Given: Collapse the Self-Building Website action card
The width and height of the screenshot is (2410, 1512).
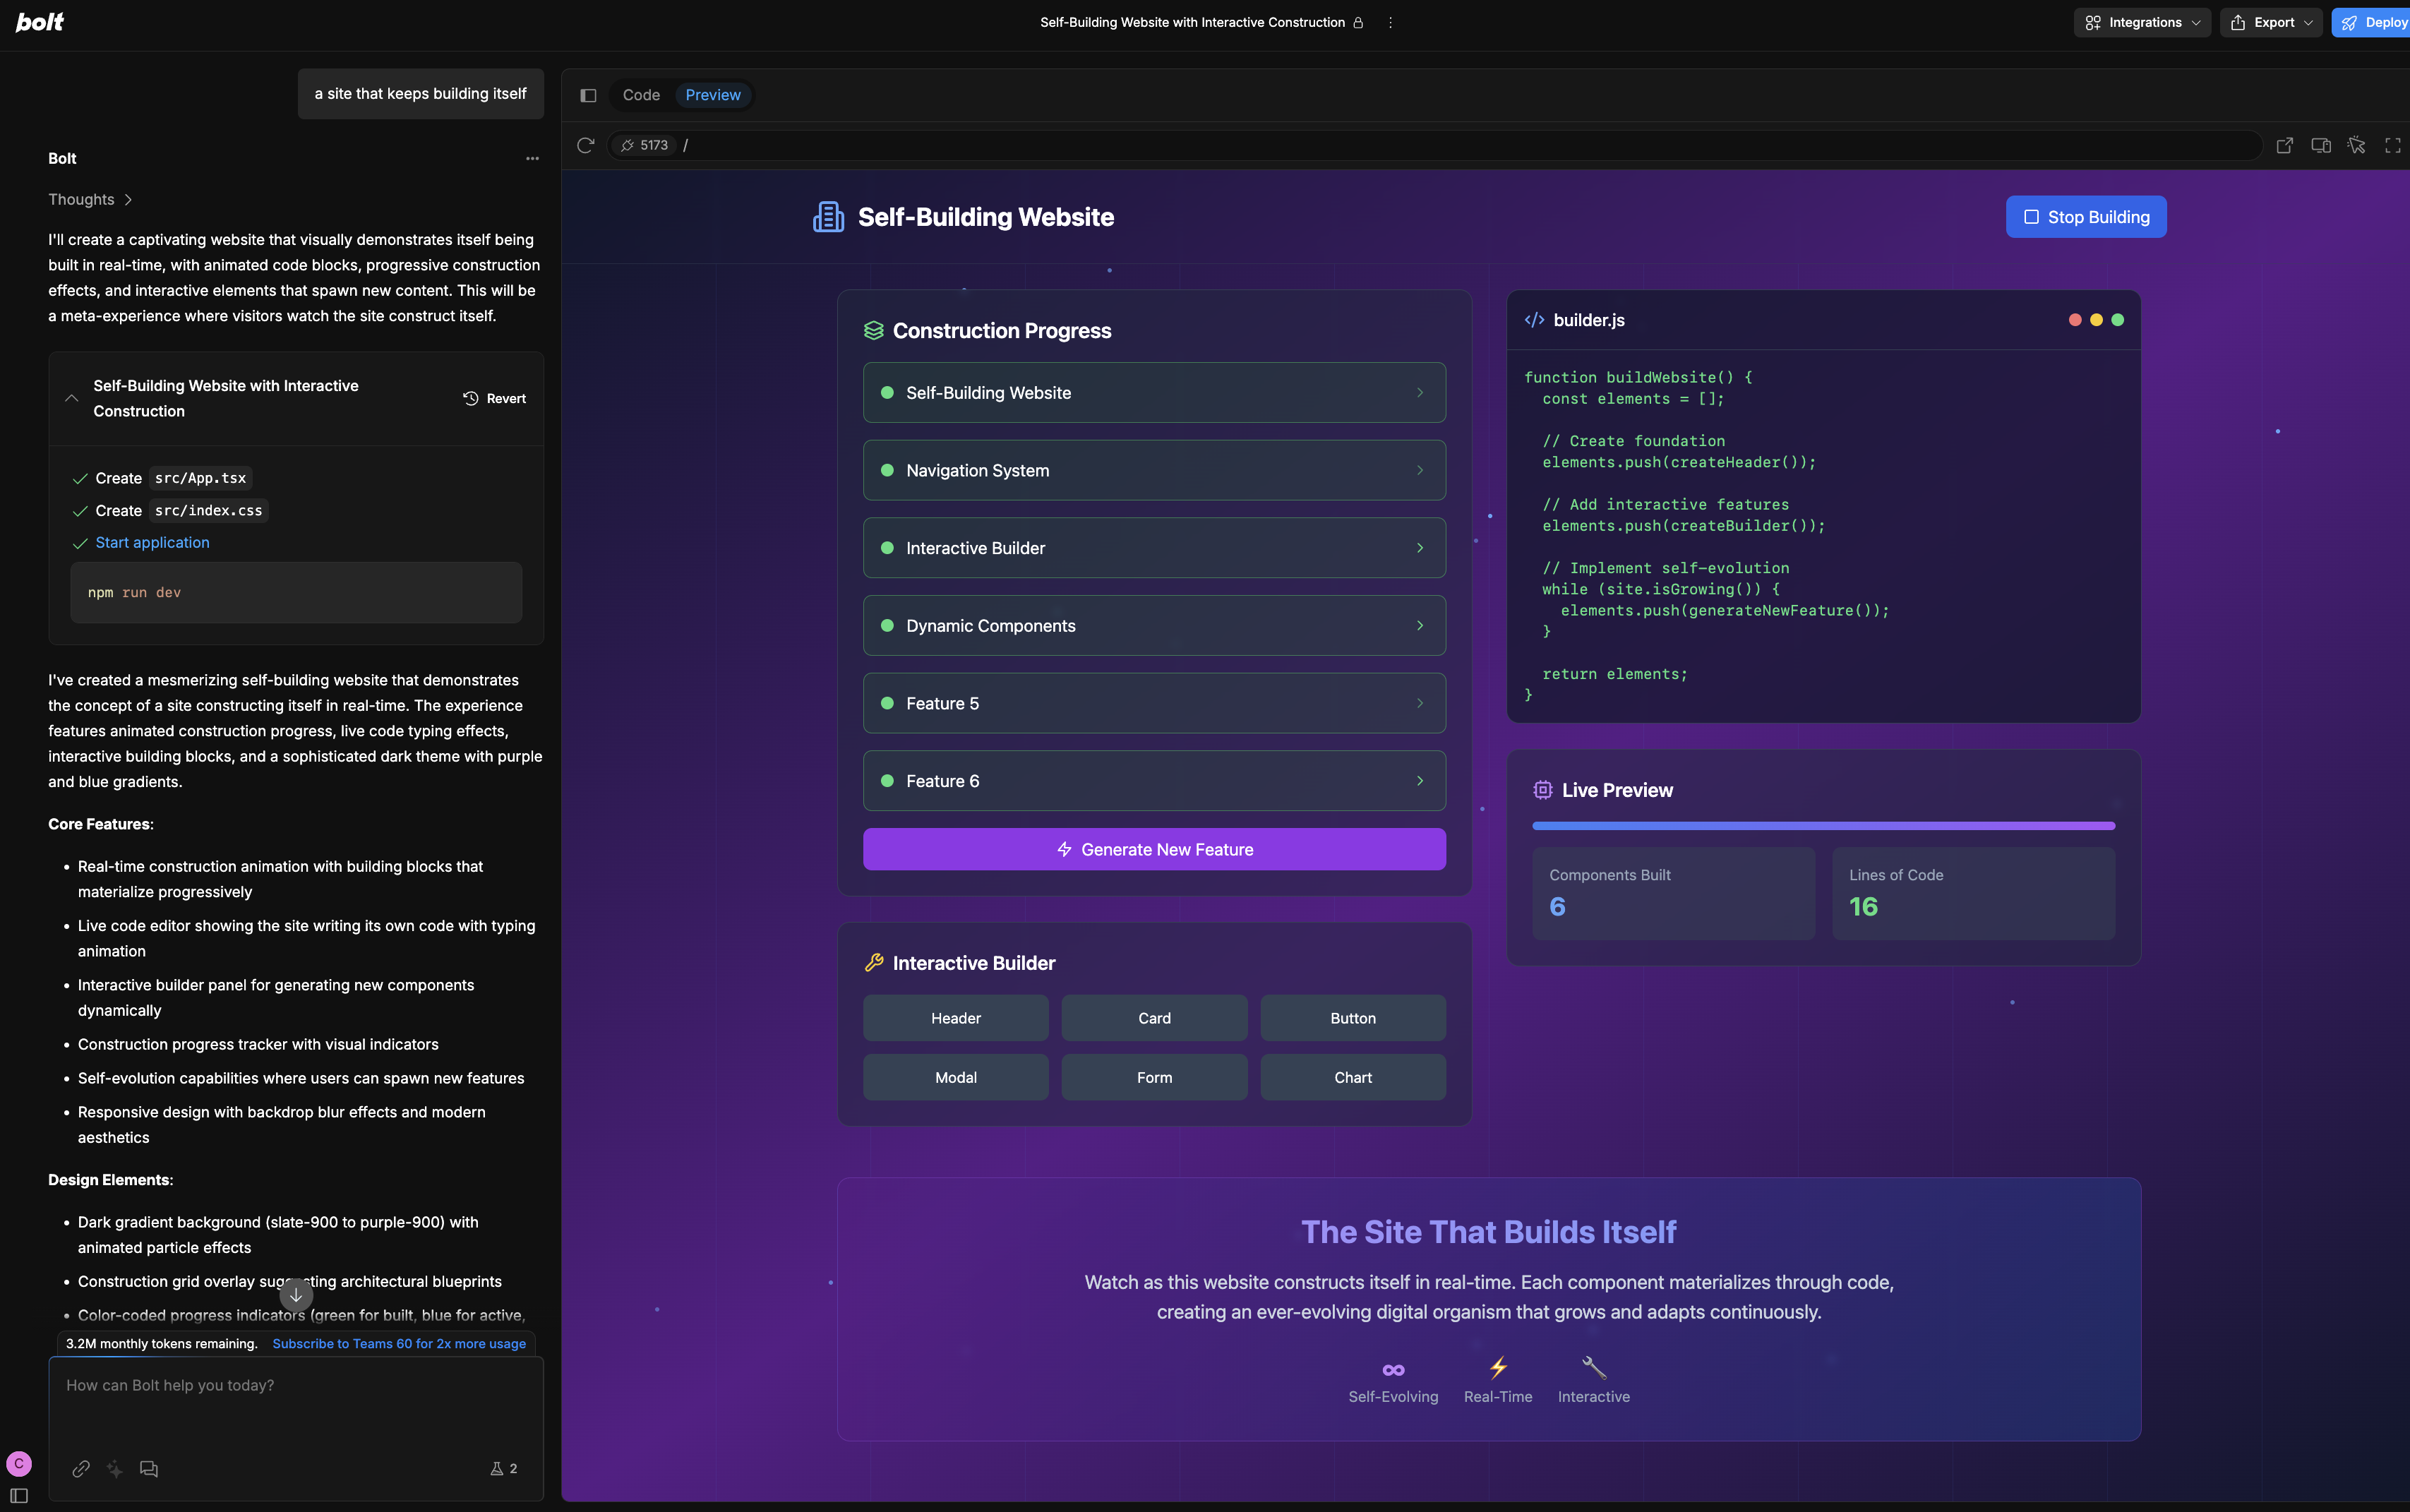Looking at the screenshot, I should 72,398.
